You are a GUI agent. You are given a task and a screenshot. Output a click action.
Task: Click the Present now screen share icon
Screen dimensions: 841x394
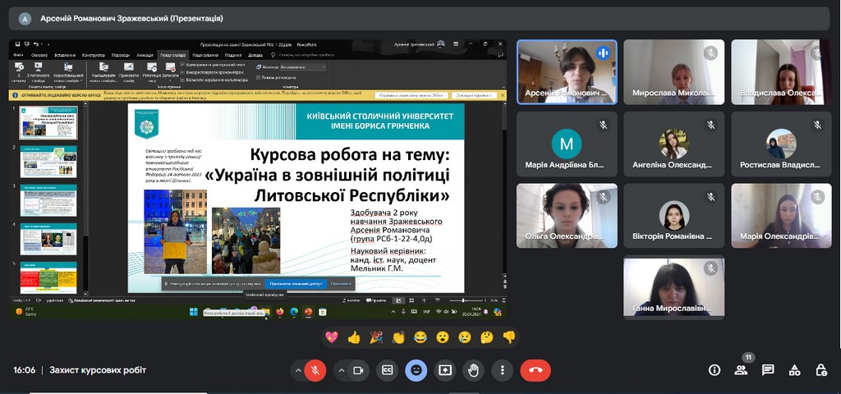[445, 370]
